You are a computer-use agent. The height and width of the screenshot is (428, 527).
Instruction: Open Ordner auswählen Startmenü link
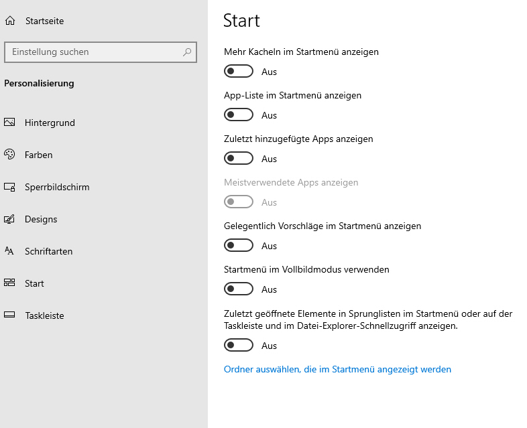(337, 369)
